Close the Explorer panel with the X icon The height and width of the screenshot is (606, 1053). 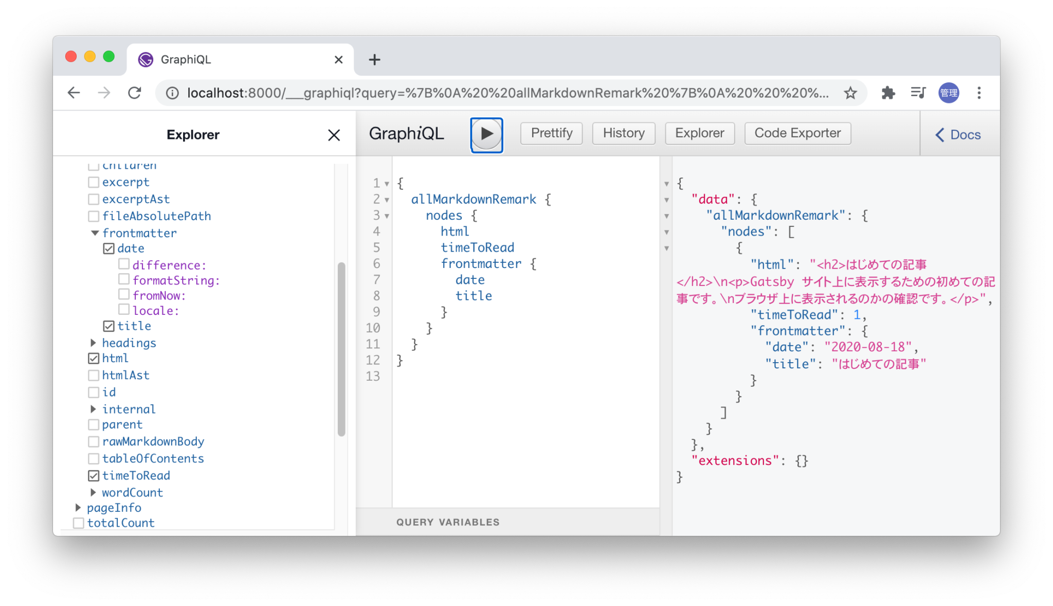(x=334, y=135)
